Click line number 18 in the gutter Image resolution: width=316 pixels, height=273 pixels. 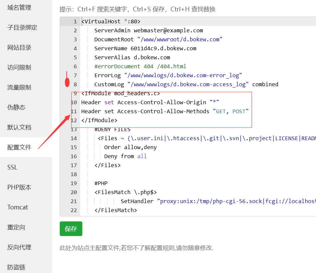(x=74, y=174)
